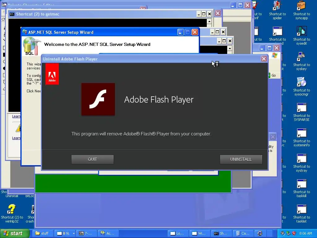The width and height of the screenshot is (317, 238).
Task: Switch to the 'Wi...' taskbar button
Action: tap(200, 234)
